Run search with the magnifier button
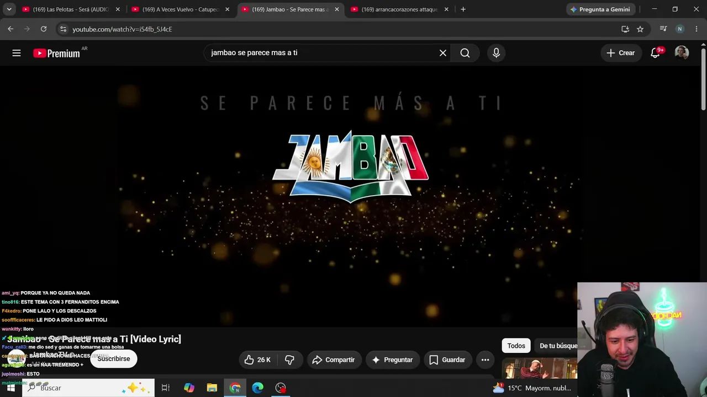707x397 pixels. point(465,53)
